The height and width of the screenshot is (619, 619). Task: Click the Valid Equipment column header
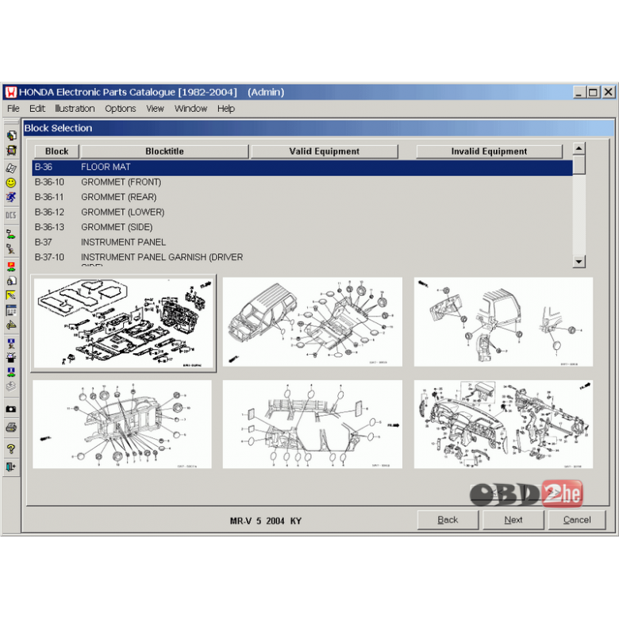click(324, 152)
